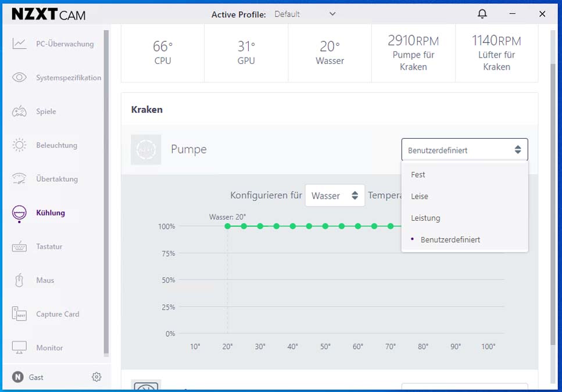Viewport: 562px width, 392px height.
Task: Open the PC-Überwachung chart icon
Action: pyautogui.click(x=19, y=44)
